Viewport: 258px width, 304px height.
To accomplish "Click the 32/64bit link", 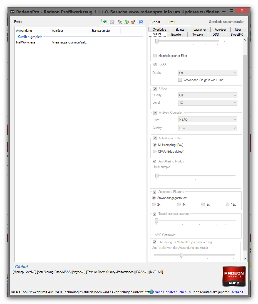I will pos(237,292).
